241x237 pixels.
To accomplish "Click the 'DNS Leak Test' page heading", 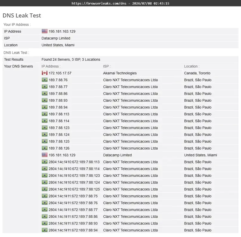I will coord(22,15).
